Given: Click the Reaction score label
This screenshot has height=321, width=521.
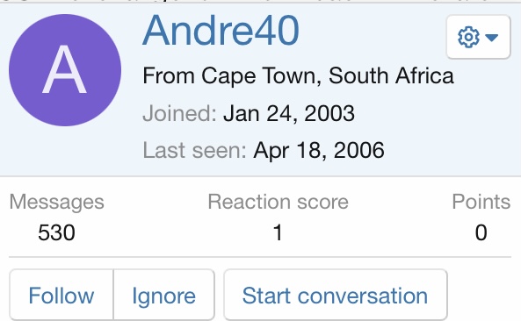Looking at the screenshot, I should [x=279, y=202].
